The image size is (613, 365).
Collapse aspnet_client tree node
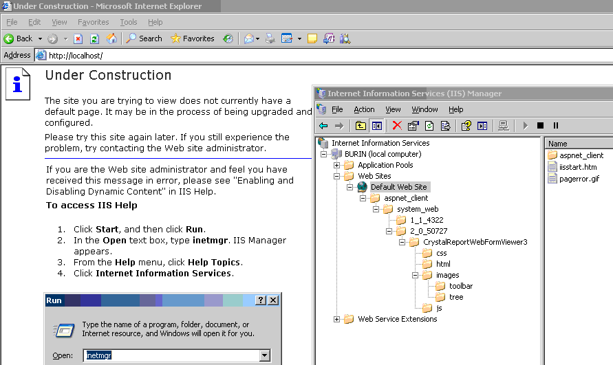coord(363,198)
